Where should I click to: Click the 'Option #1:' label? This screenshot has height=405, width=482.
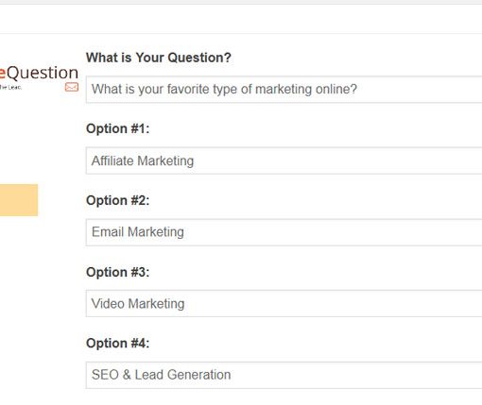pyautogui.click(x=118, y=128)
